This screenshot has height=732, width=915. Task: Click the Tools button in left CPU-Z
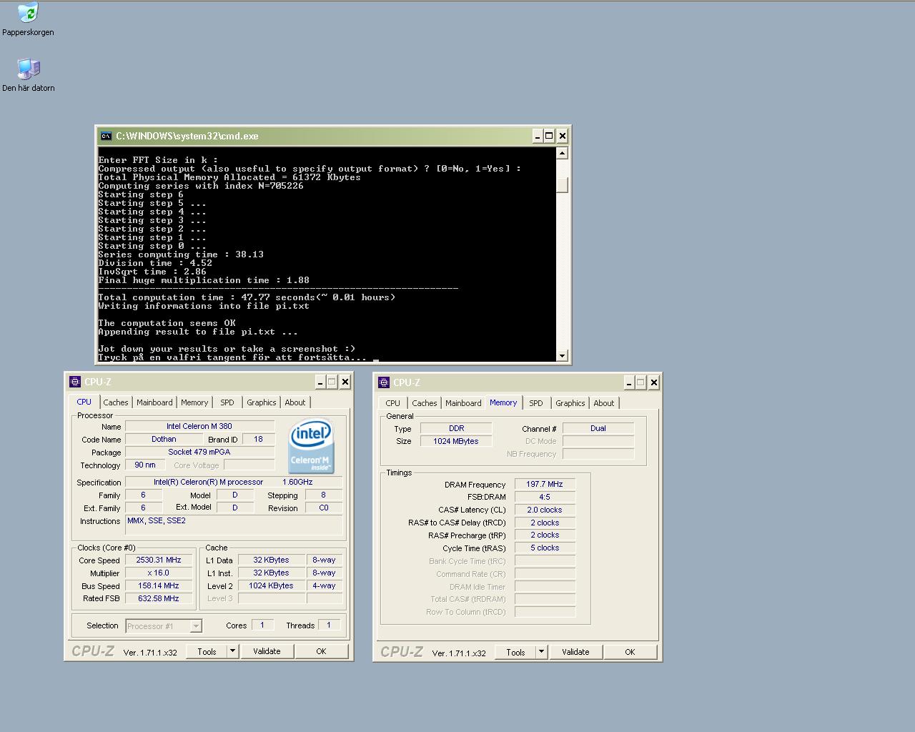pos(207,651)
